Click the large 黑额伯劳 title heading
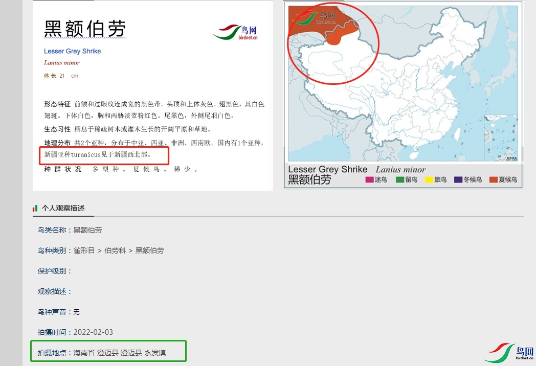Screen dimensions: 536x366 (x=84, y=29)
